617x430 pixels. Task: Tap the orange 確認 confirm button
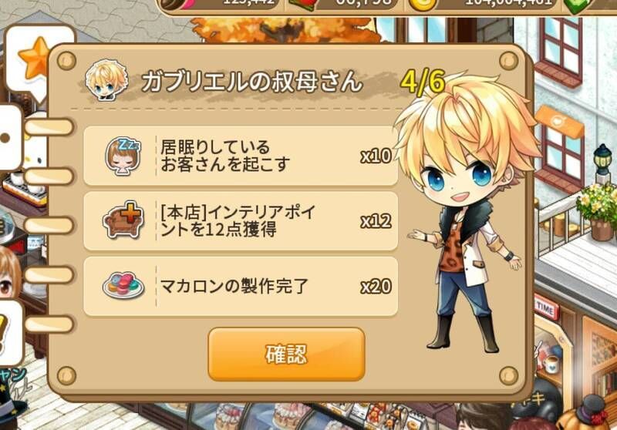point(286,354)
